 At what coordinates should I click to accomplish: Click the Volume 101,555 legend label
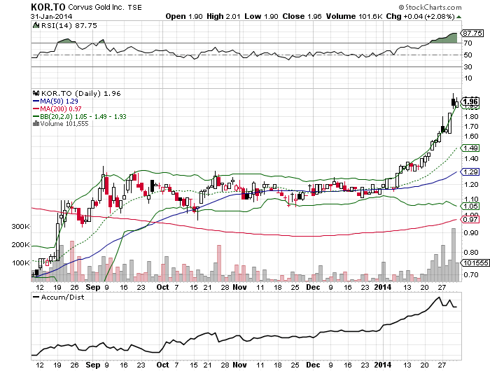coord(64,124)
